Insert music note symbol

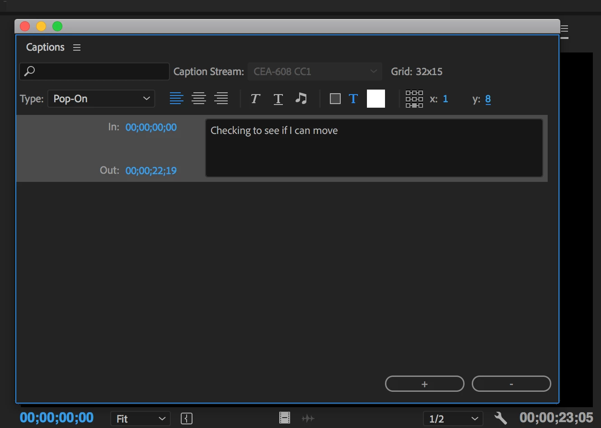(301, 98)
